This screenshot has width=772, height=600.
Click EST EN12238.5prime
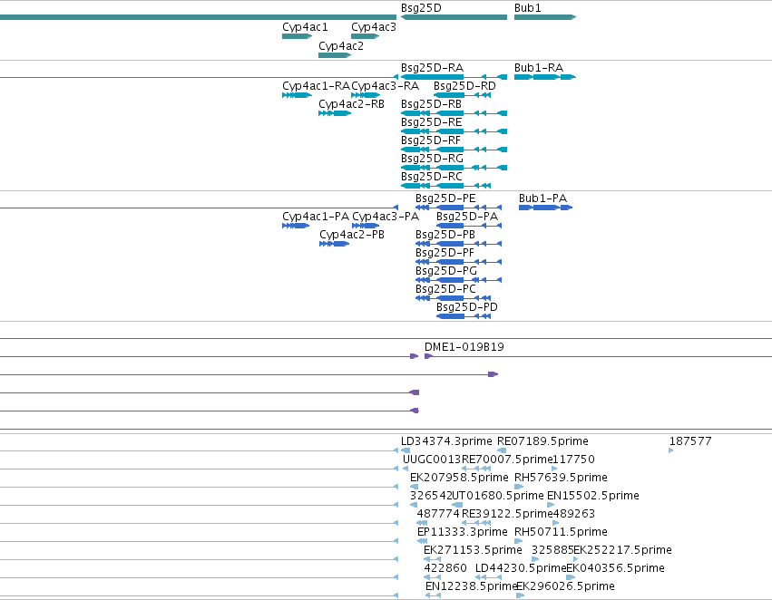click(x=434, y=596)
